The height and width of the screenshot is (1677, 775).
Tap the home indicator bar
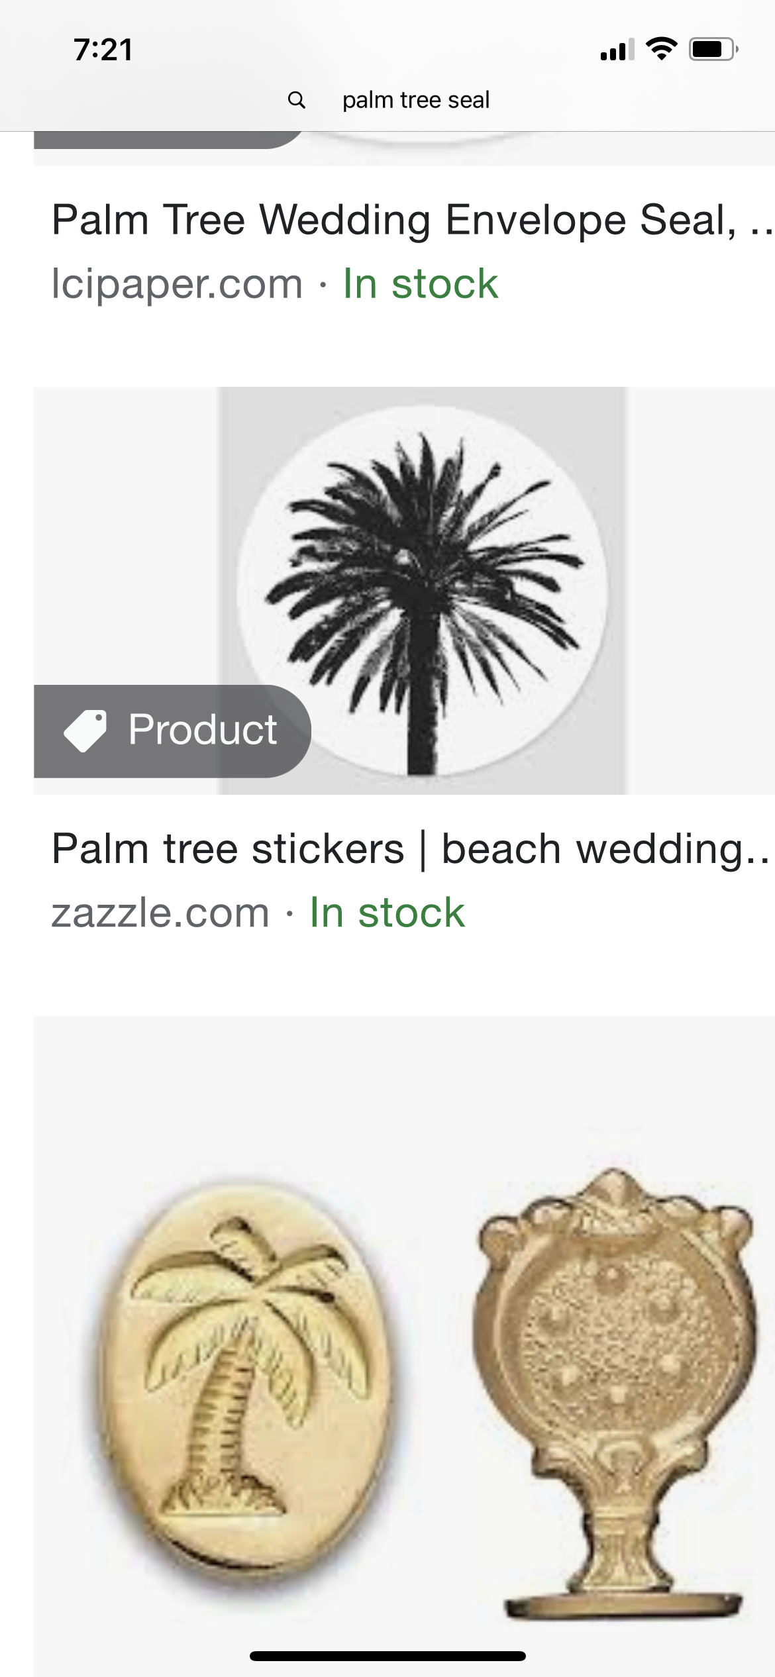pyautogui.click(x=387, y=1656)
